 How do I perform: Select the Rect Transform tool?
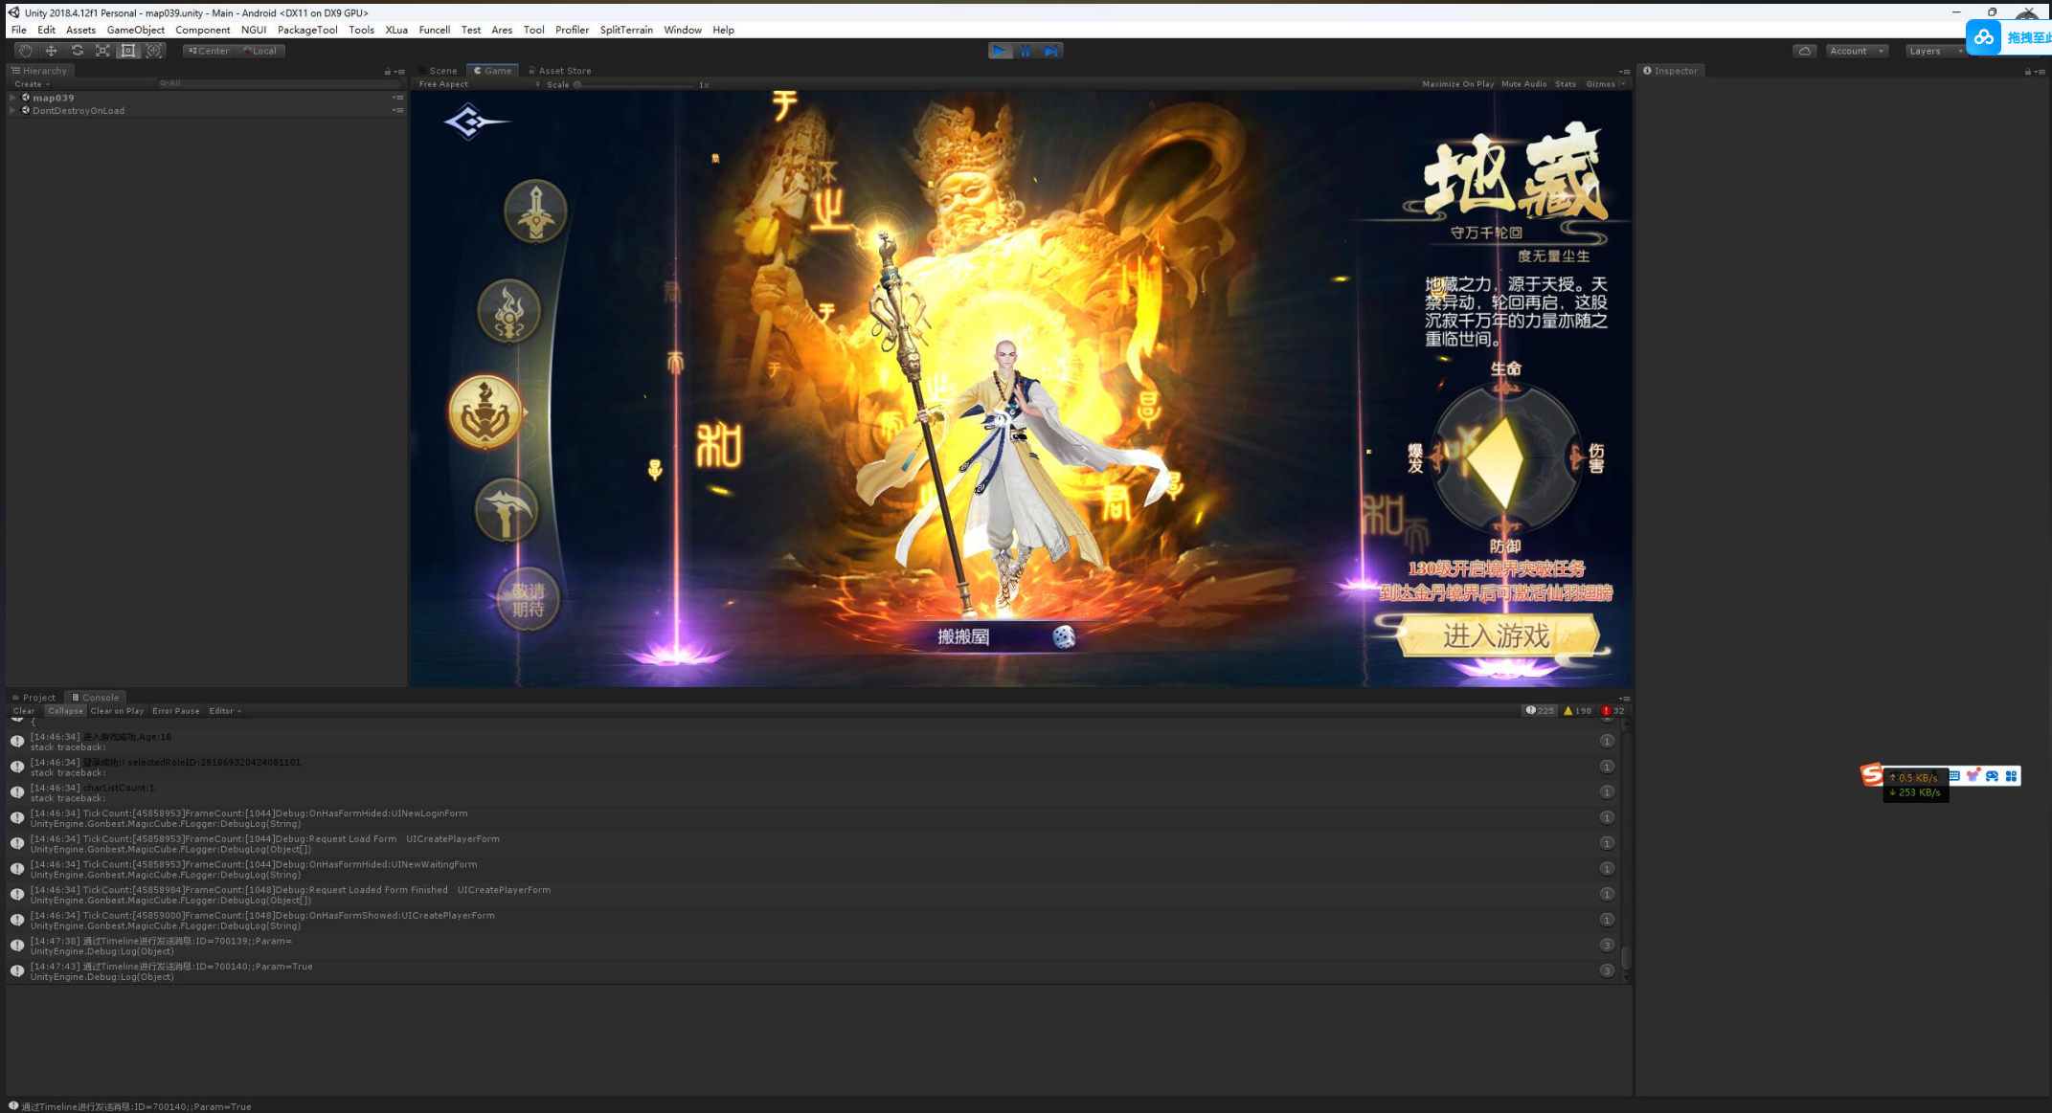click(128, 51)
